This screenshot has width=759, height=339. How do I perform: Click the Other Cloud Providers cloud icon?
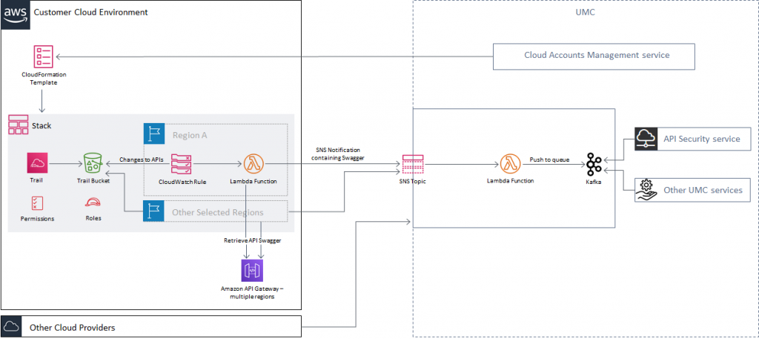(x=13, y=326)
